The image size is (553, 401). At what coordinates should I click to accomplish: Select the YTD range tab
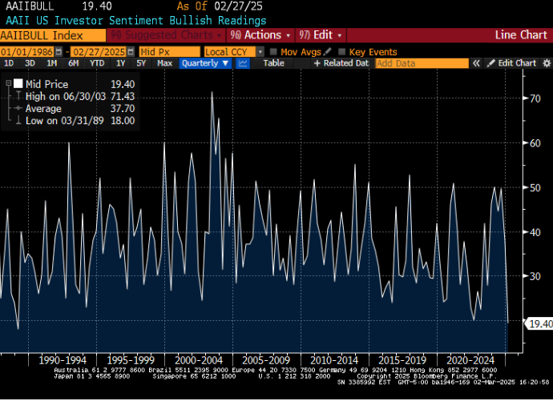(x=97, y=63)
